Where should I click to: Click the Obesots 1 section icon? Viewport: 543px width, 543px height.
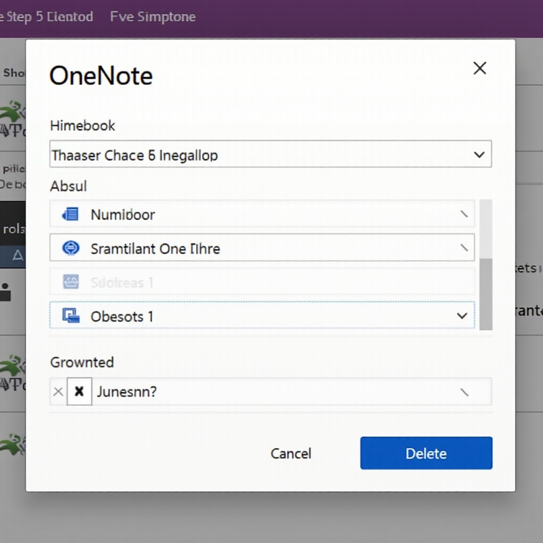tap(71, 316)
